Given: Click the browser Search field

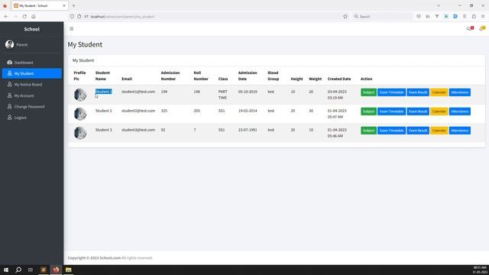Looking at the screenshot, I should click(x=383, y=16).
